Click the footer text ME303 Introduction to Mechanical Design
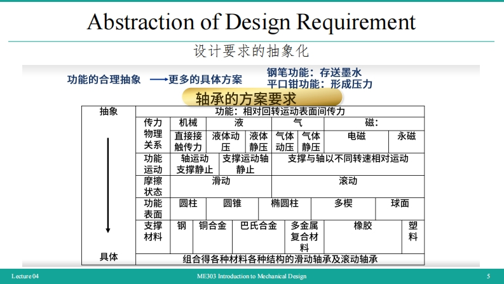The height and width of the screenshot is (284, 504). (x=252, y=276)
